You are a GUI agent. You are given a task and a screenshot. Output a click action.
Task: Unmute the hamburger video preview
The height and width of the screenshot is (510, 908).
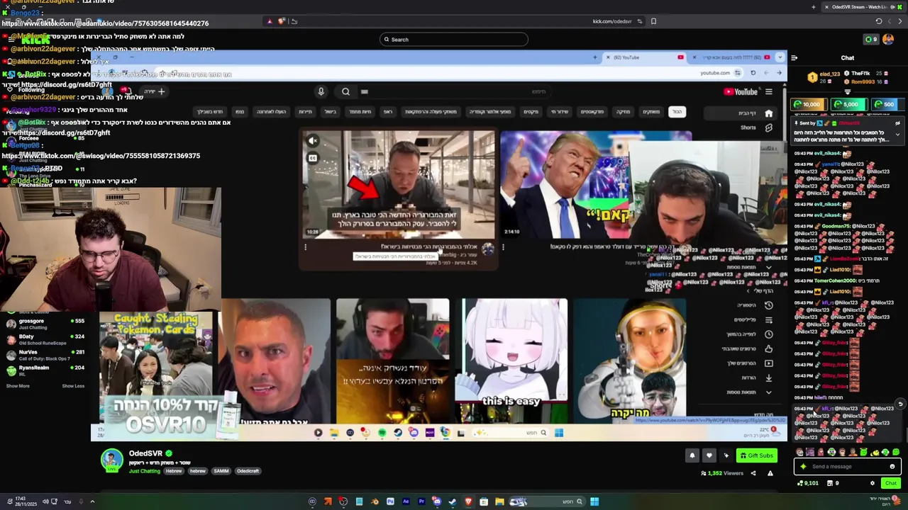pyautogui.click(x=313, y=140)
